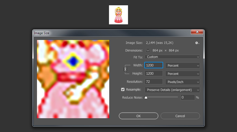Image resolution: width=237 pixels, height=132 pixels.
Task: Open the gear settings menu
Action: pyautogui.click(x=197, y=43)
